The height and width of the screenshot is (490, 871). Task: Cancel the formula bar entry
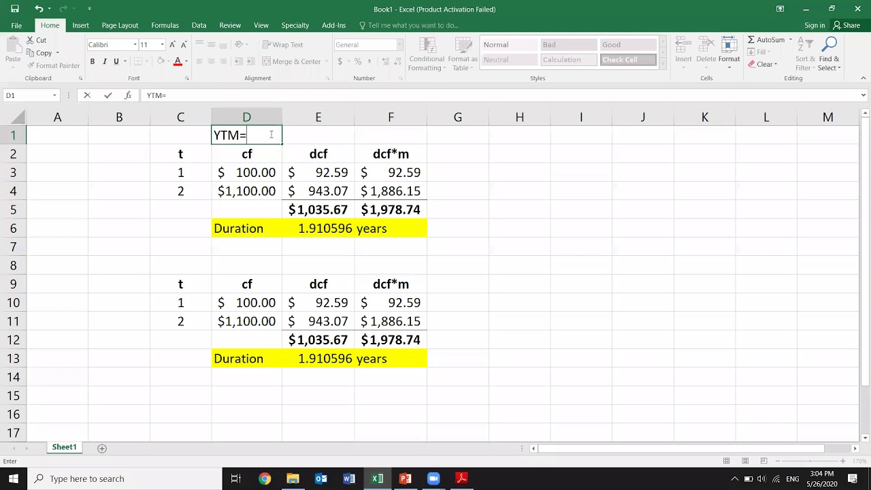[87, 95]
